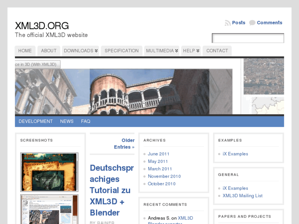299x224 pixels.
Task: Open the November 2010 archive
Action: pyautogui.click(x=164, y=176)
